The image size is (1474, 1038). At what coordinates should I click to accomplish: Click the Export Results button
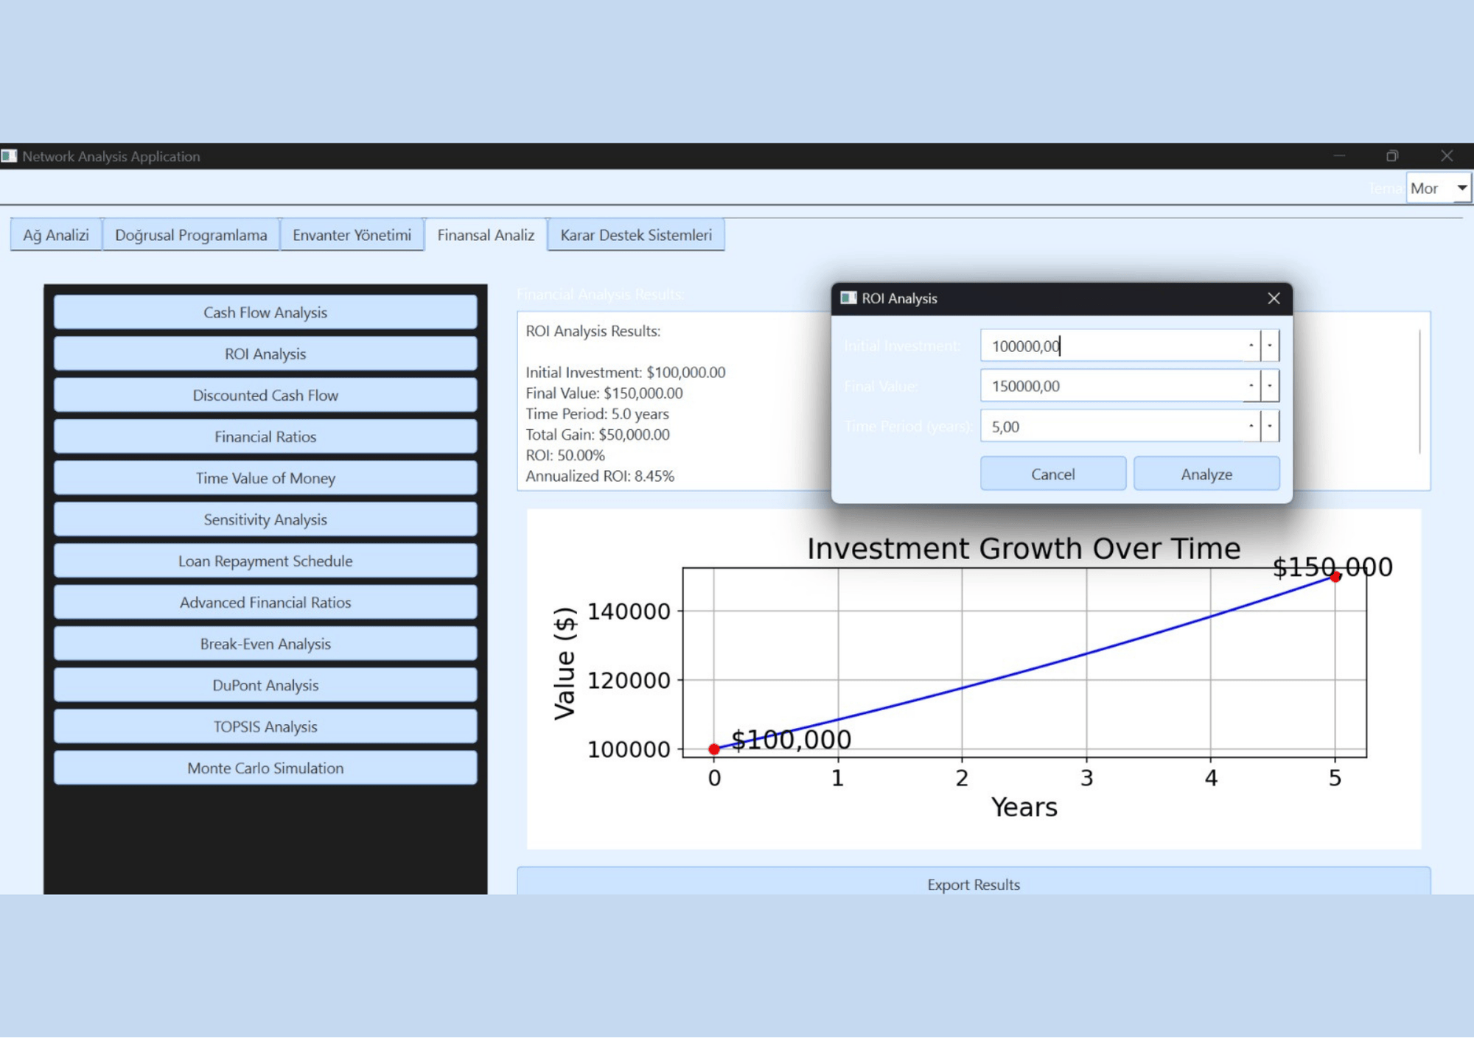point(974,883)
